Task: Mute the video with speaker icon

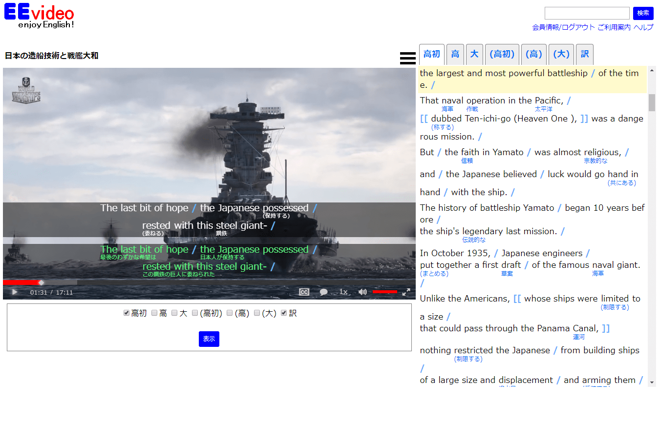Action: 362,292
